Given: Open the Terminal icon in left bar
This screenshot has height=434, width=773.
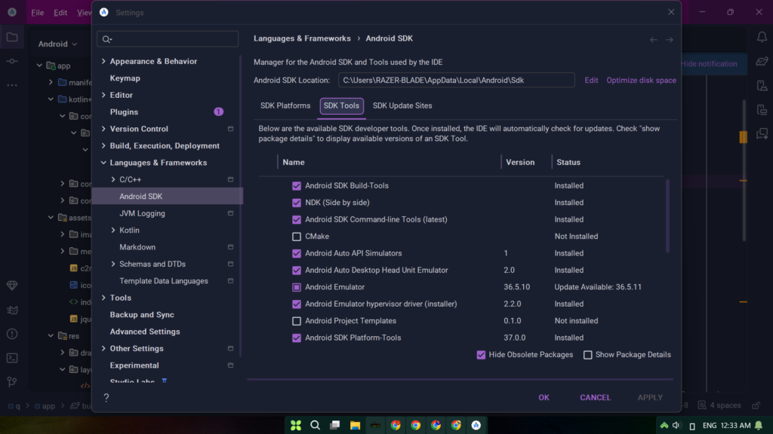Looking at the screenshot, I should click(12, 358).
